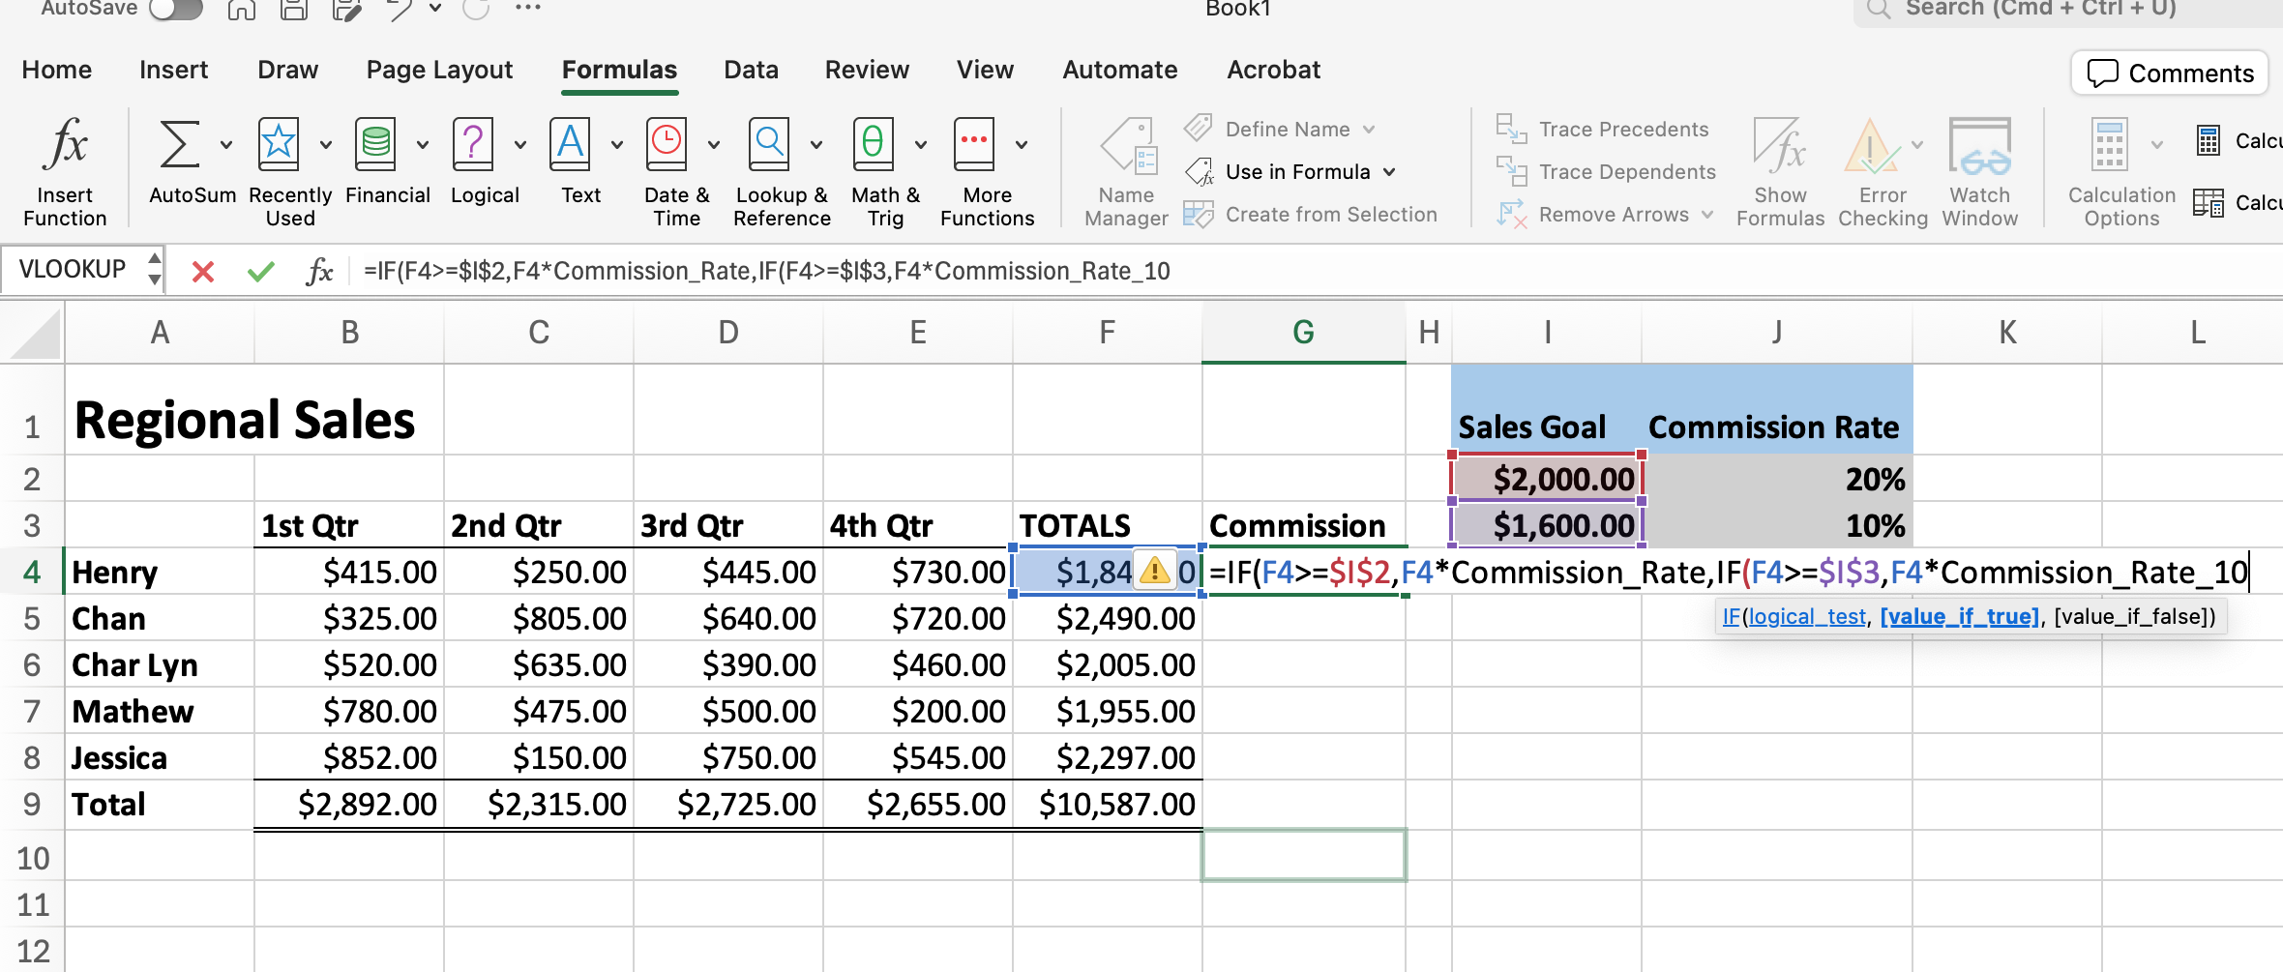Switch to the Review tab
The image size is (2283, 972).
coord(867,70)
